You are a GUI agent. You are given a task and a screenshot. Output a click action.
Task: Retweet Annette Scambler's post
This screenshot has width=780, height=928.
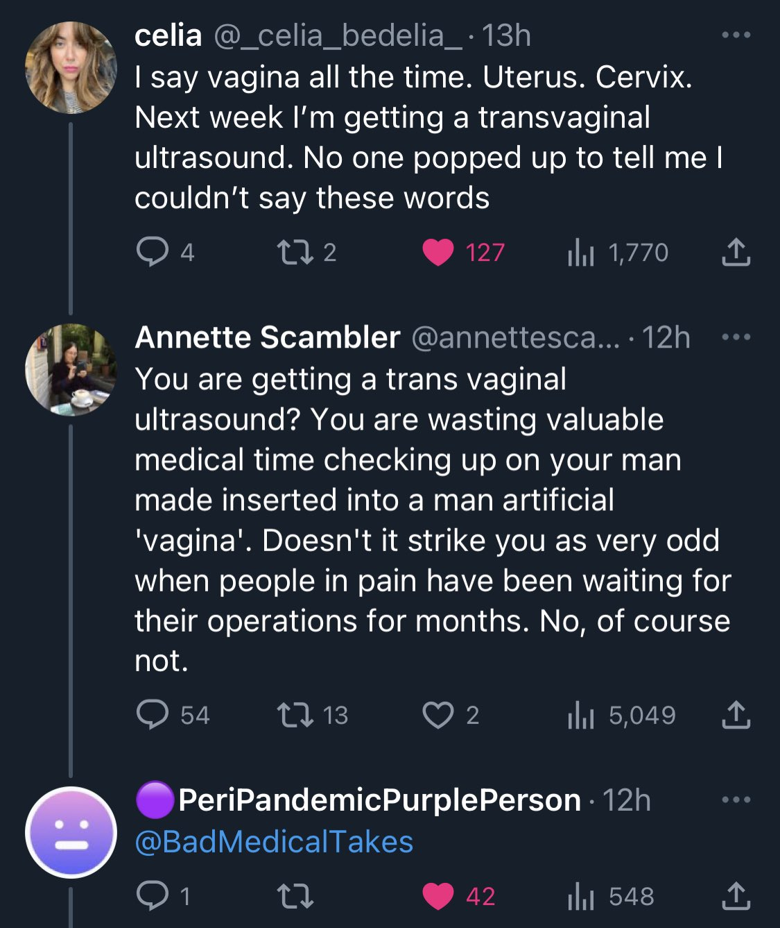click(295, 715)
